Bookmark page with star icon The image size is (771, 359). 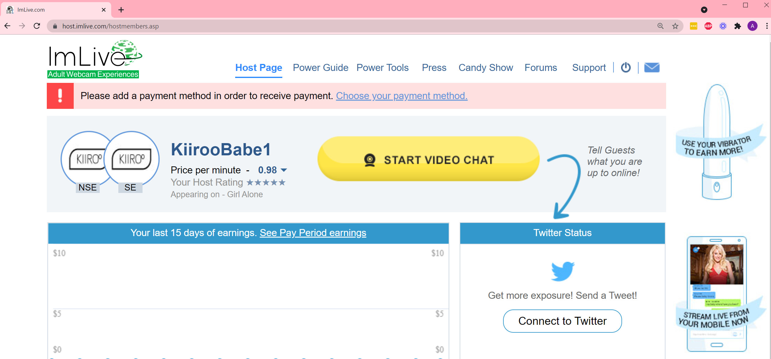click(675, 26)
